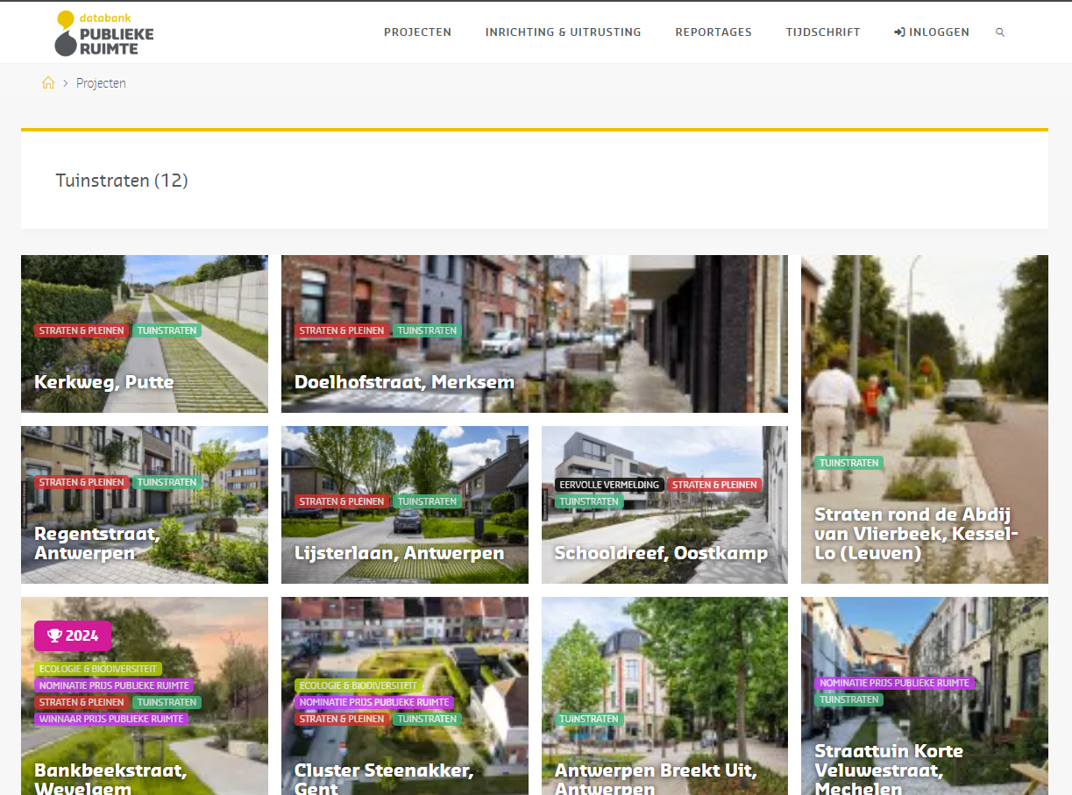
Task: View the Regentstraat, Antwerpen project
Action: pos(96,543)
